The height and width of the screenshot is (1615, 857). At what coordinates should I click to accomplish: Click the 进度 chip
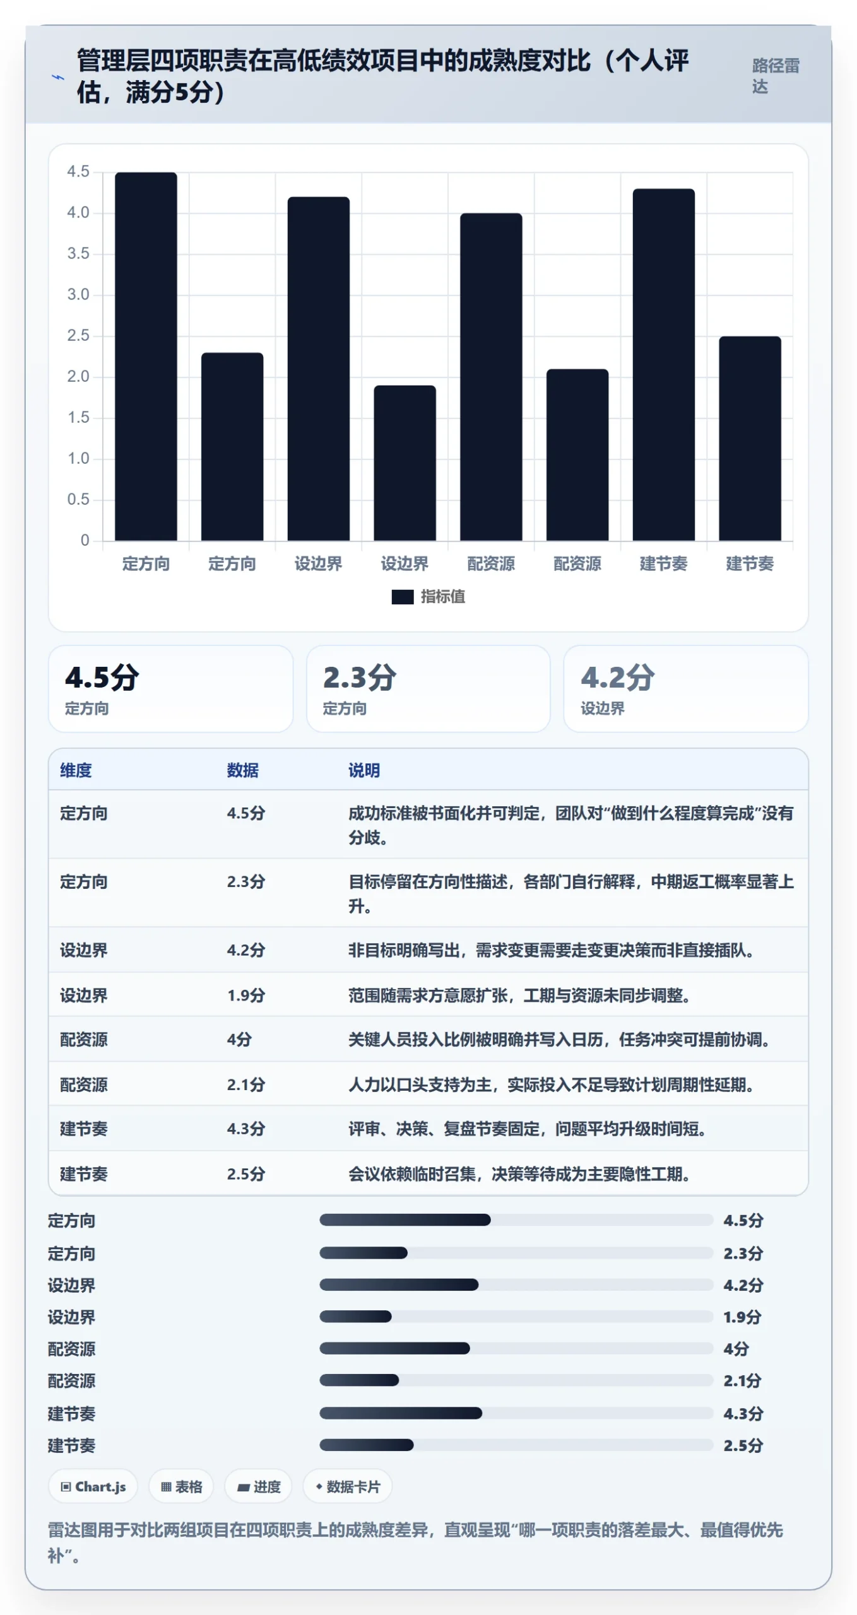pos(259,1486)
